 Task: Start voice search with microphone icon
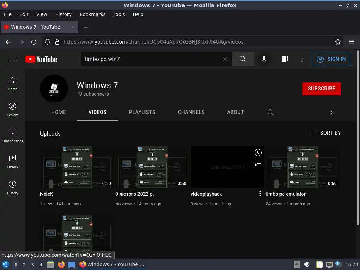coord(264,59)
